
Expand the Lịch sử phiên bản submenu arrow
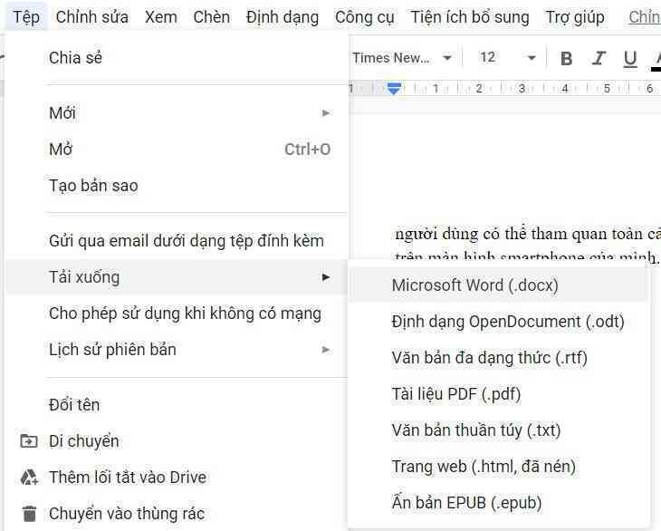(325, 350)
